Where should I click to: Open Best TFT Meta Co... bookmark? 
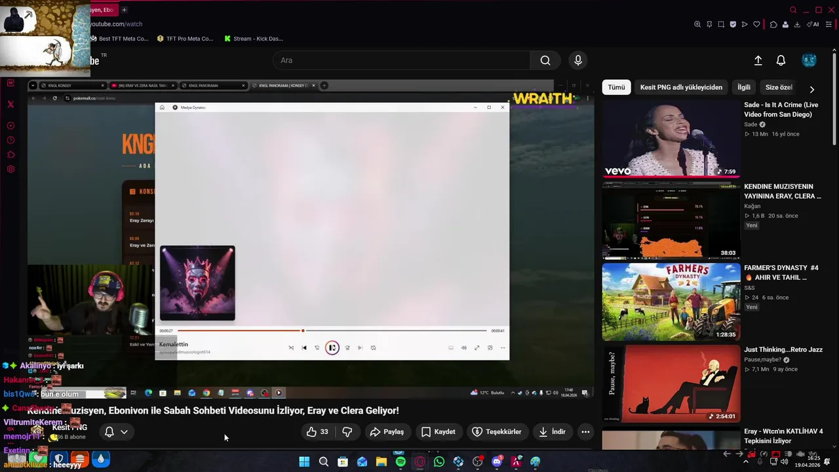point(119,39)
